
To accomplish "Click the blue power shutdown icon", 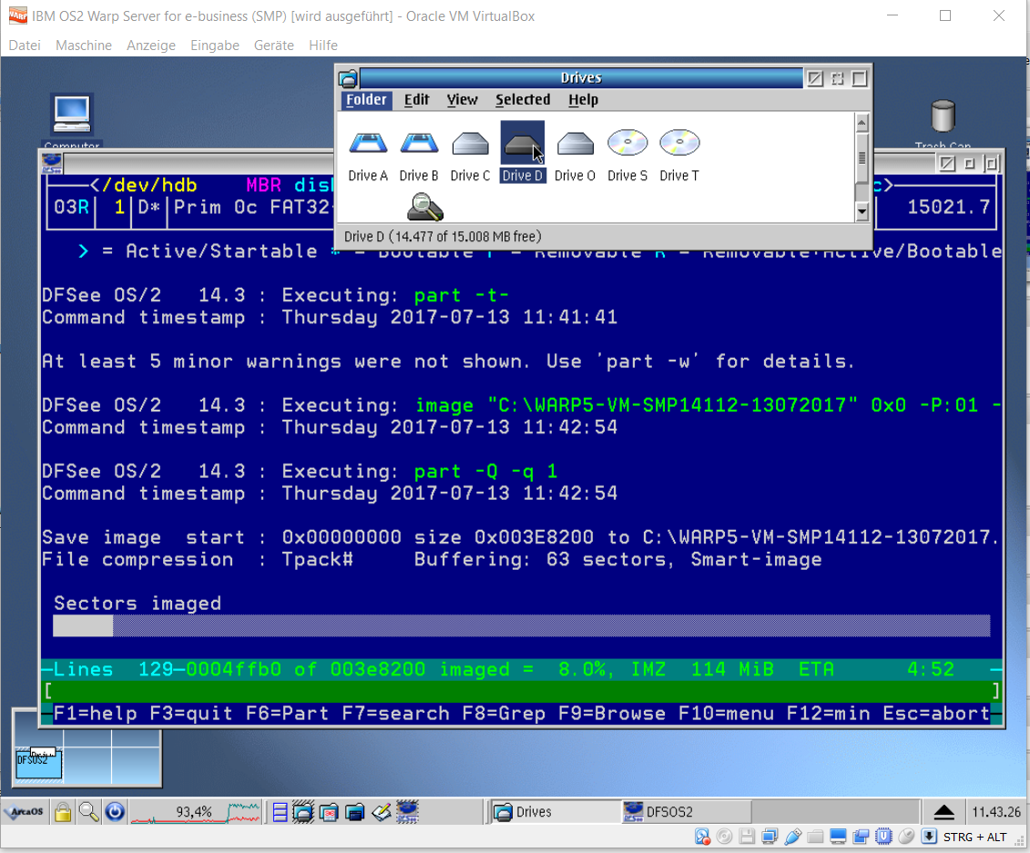I will point(115,812).
